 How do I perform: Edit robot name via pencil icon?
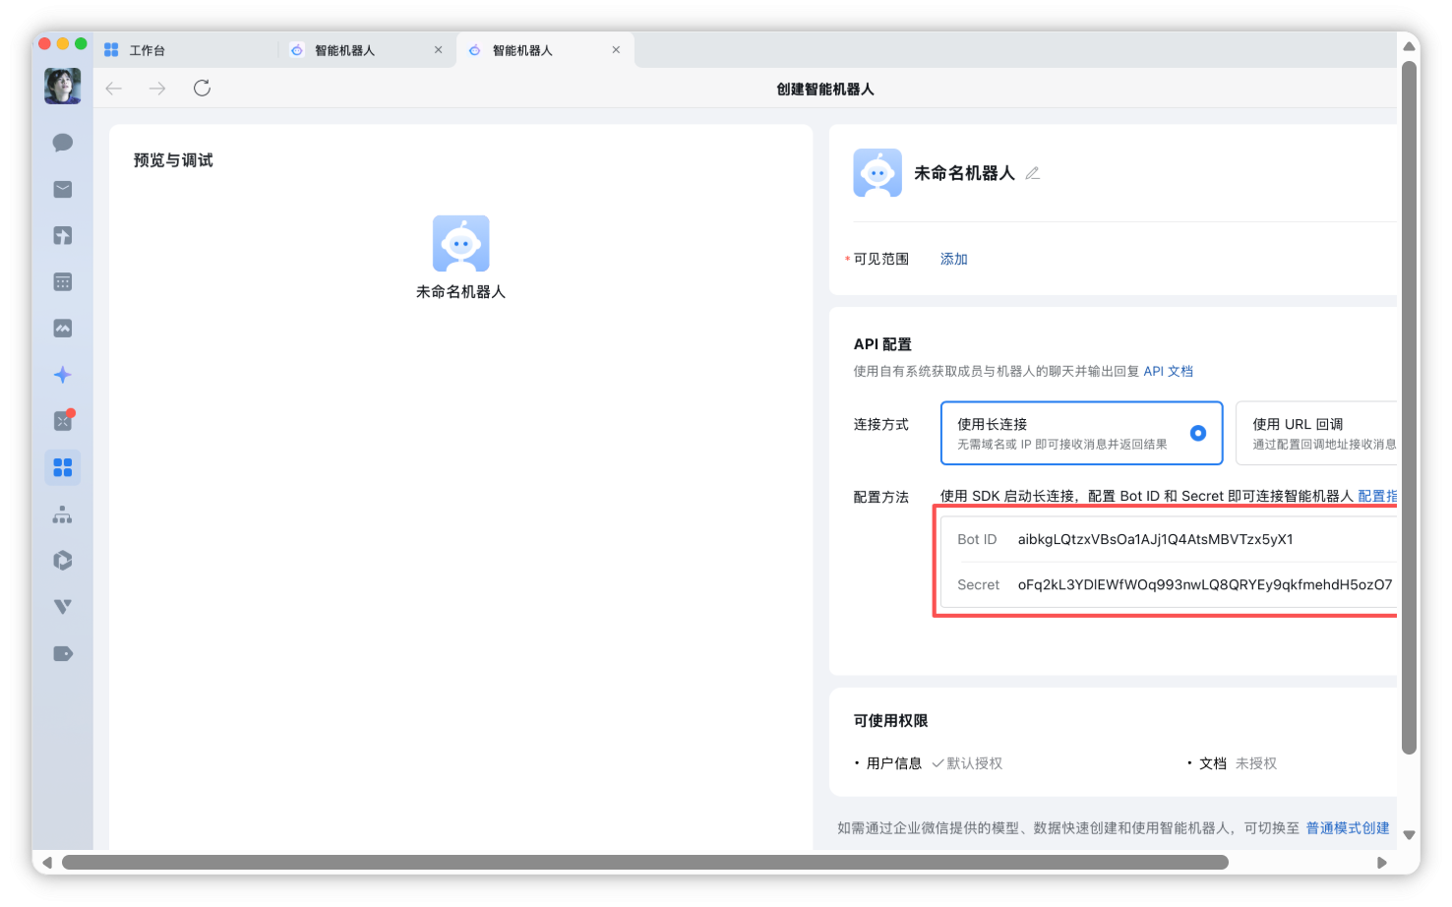tap(1032, 173)
